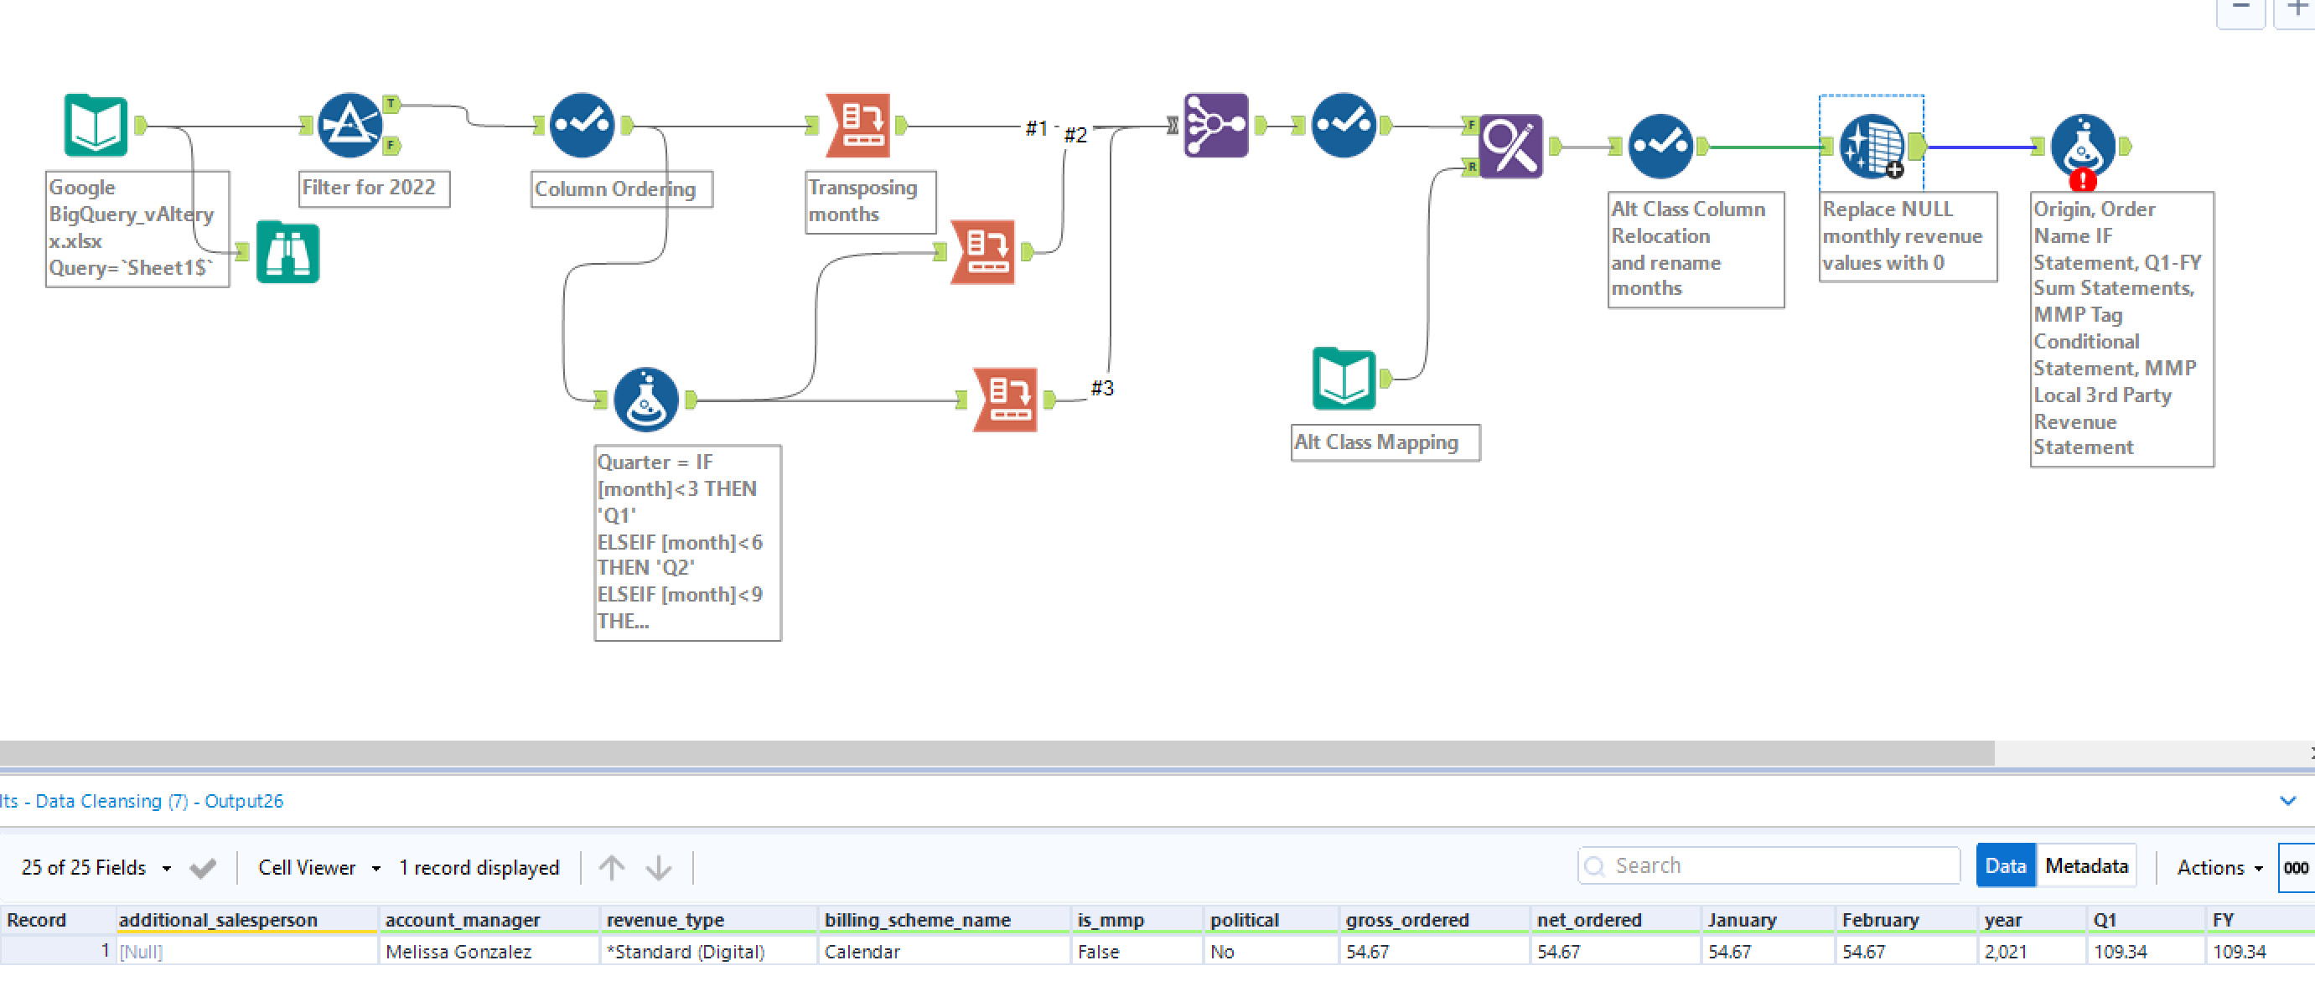Collapse the results panel chevron

click(x=2287, y=799)
